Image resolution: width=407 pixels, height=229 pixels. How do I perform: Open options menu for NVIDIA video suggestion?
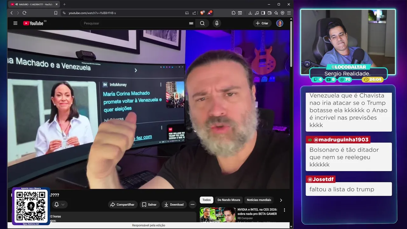coord(284,210)
